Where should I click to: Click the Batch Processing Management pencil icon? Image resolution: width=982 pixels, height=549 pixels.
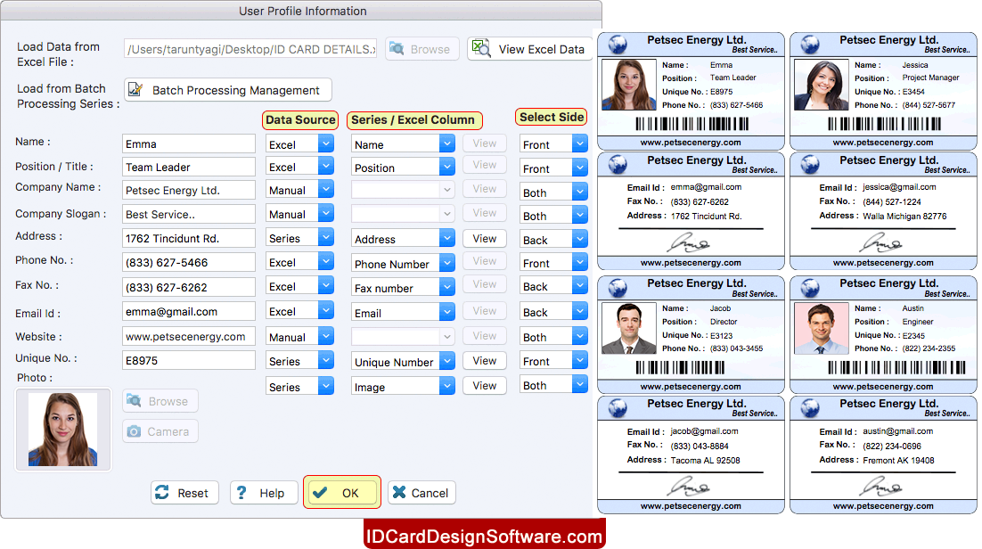pos(135,90)
